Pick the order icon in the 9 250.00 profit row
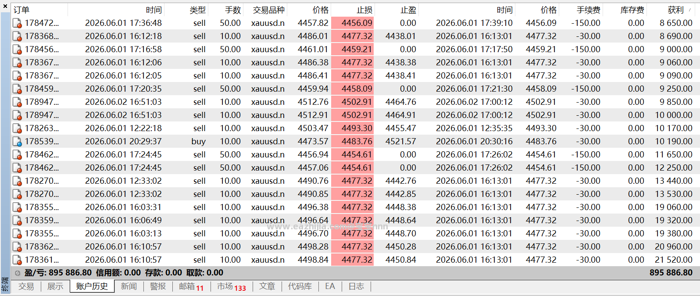This screenshot has height=296, width=700. point(17,89)
